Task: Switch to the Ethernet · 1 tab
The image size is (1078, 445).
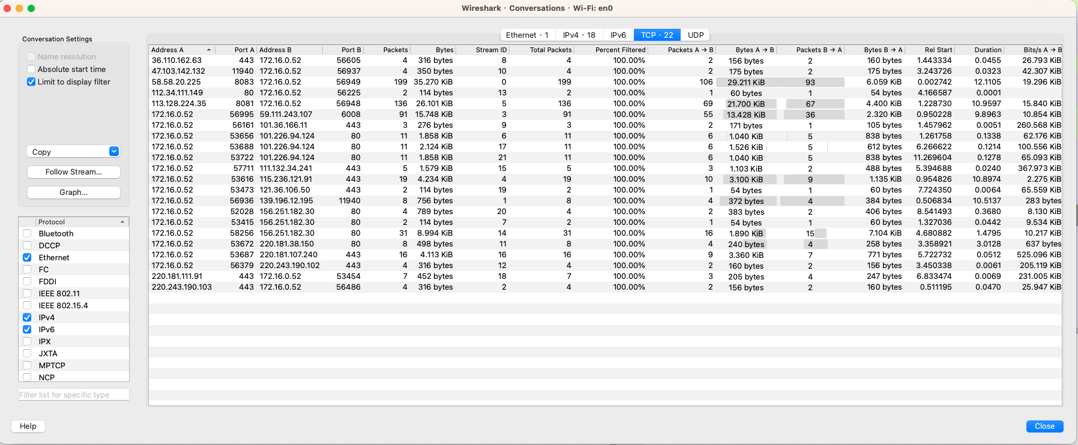Action: pos(527,35)
